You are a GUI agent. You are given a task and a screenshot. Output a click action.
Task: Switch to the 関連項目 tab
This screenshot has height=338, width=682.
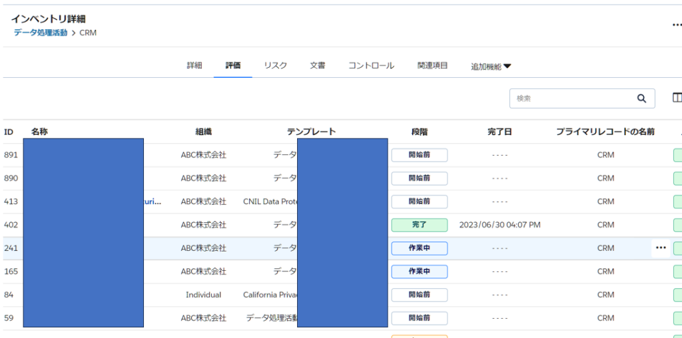(x=432, y=66)
